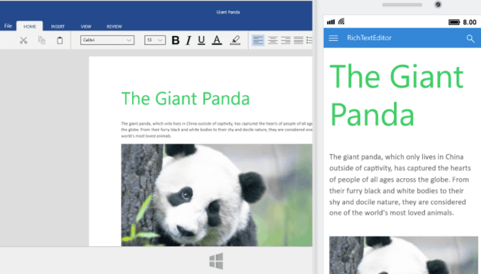Apply font color with A icon
The image size is (481, 274).
(217, 40)
